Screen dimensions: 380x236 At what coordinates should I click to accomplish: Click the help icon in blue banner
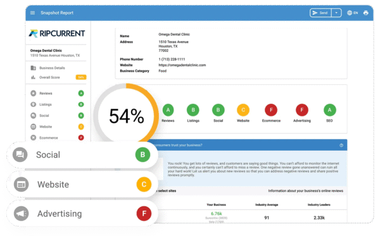click(x=341, y=146)
